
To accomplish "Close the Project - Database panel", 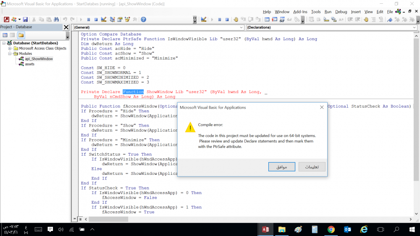I will tap(66, 27).
